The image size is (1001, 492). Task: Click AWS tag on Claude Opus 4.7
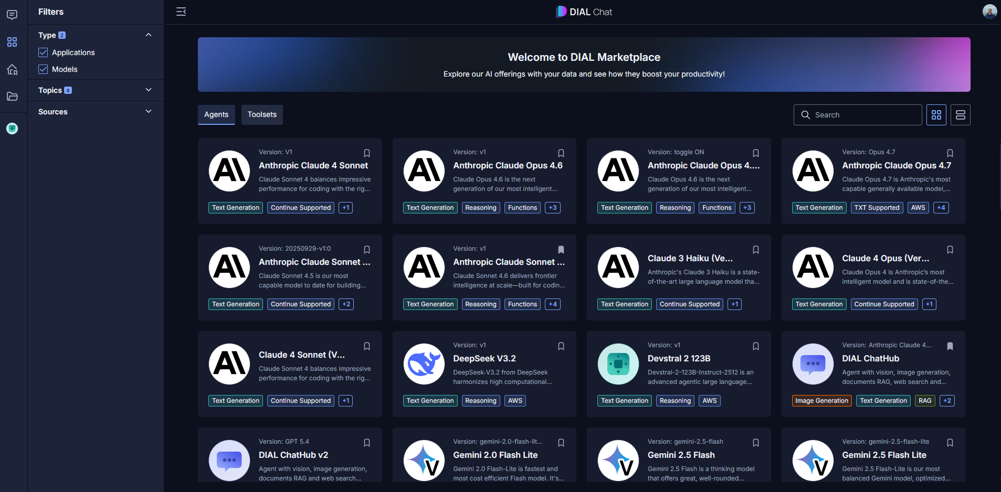(918, 208)
